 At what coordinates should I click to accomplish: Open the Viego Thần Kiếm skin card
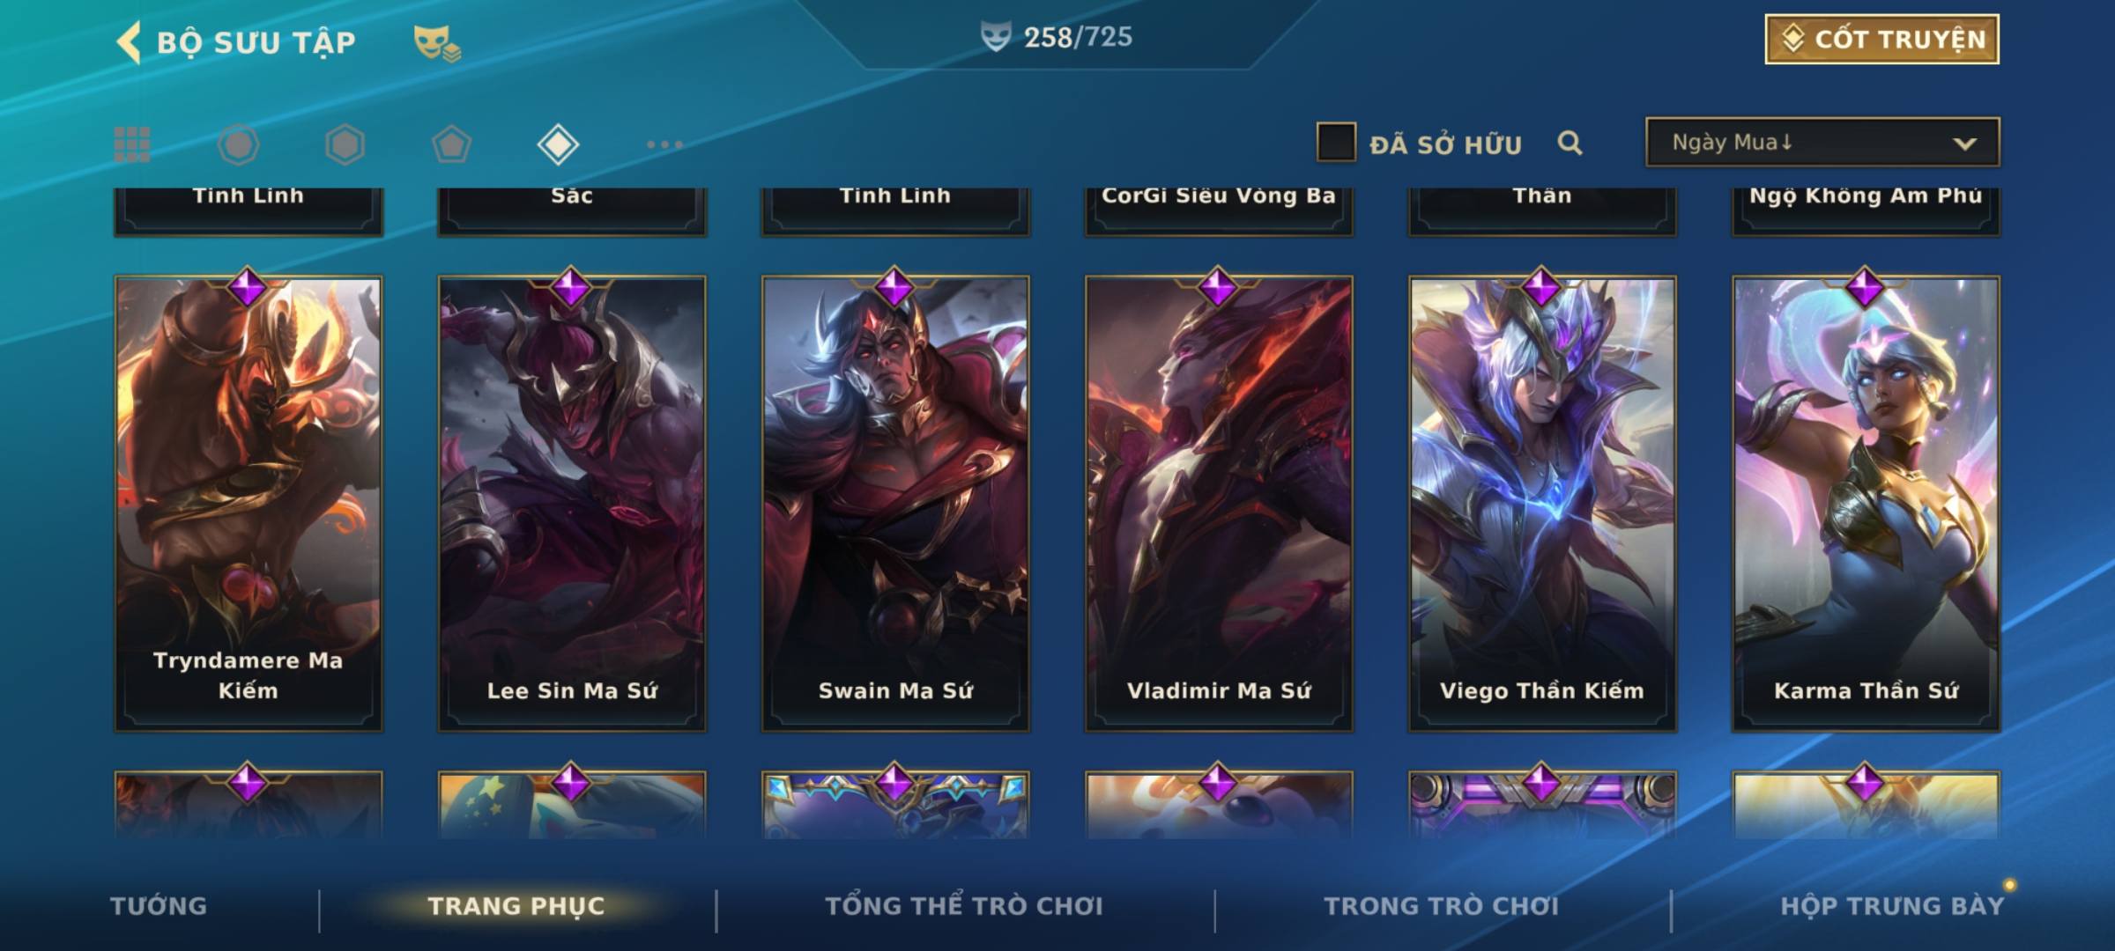coord(1542,504)
